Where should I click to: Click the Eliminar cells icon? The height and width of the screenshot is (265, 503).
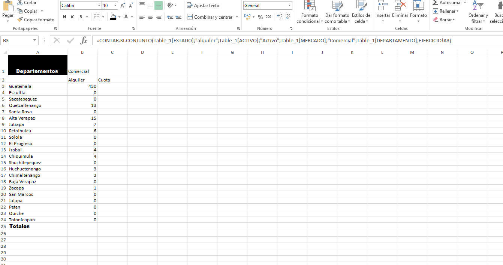coord(400,6)
